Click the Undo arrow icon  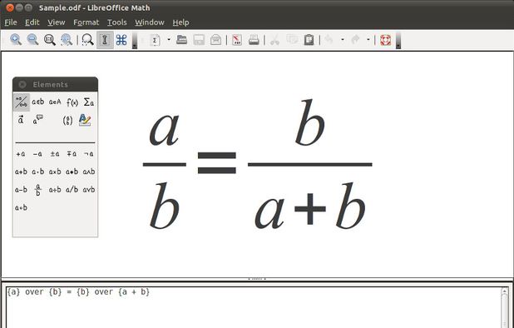coord(329,40)
